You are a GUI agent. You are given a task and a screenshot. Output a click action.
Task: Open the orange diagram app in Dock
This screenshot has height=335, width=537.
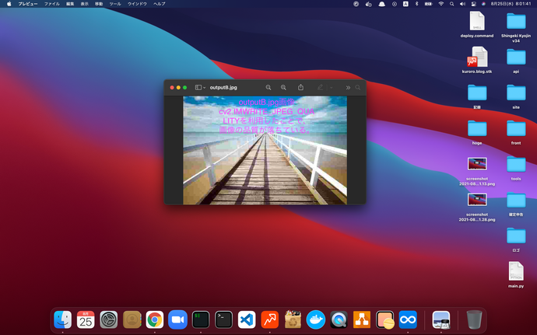362,319
